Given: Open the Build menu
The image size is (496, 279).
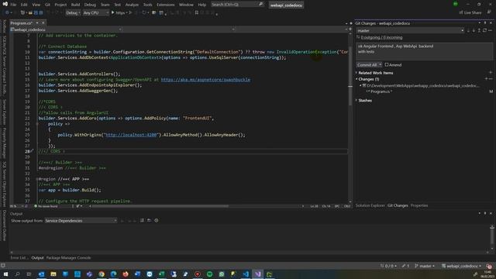Looking at the screenshot, I should point(75,5).
